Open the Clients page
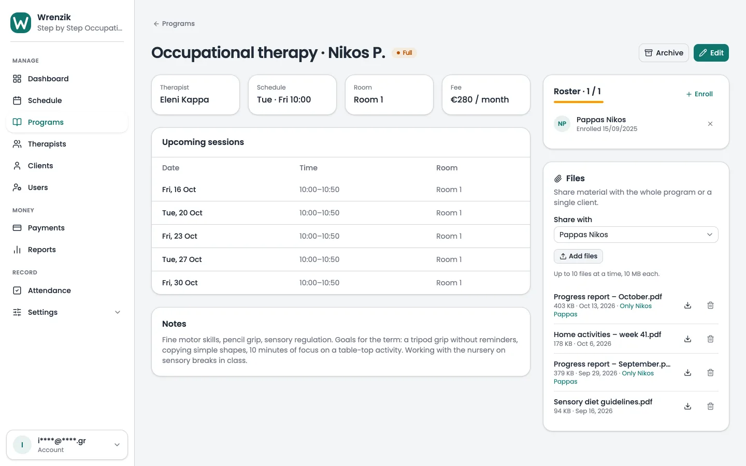Screen dimensions: 746x466 (67, 166)
